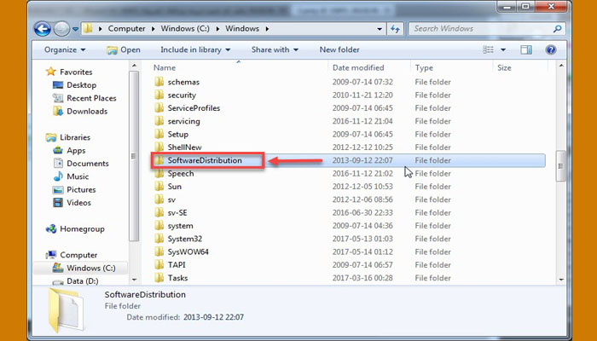Select the Pictures library

tap(58, 190)
